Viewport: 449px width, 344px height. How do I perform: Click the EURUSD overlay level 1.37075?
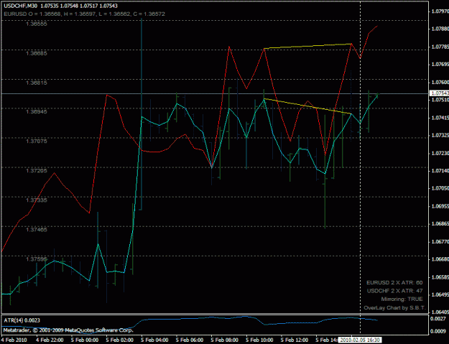(37, 141)
